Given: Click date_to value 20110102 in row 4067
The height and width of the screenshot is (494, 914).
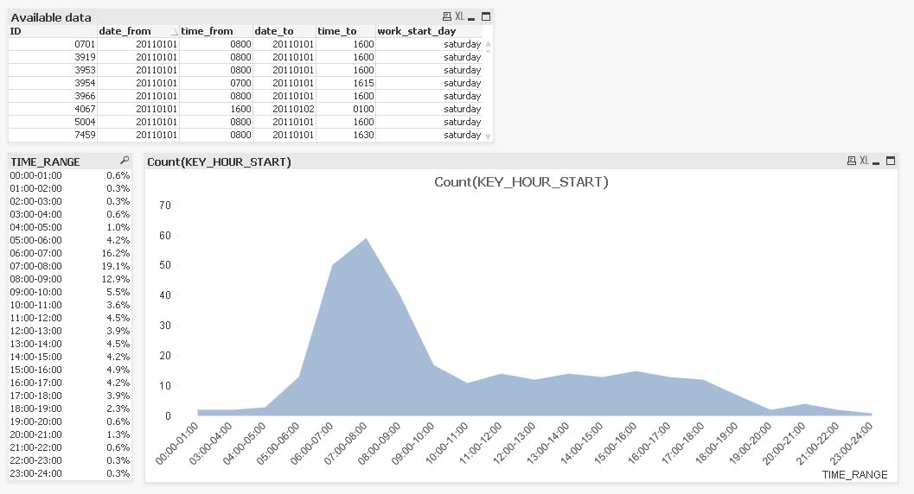Looking at the screenshot, I should point(284,109).
